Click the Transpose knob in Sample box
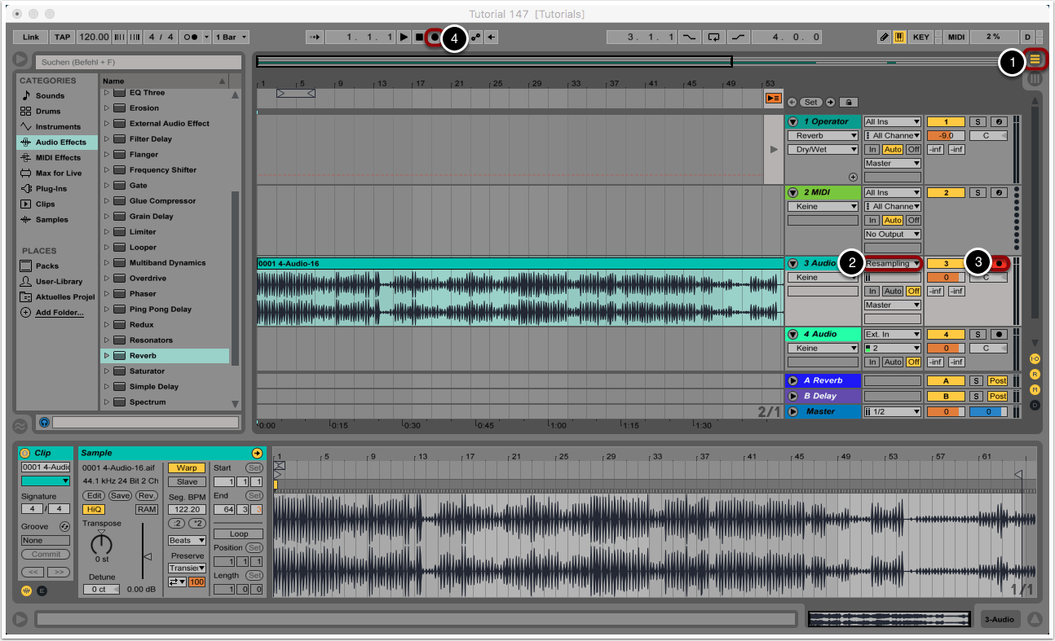The width and height of the screenshot is (1055, 641). [x=101, y=544]
